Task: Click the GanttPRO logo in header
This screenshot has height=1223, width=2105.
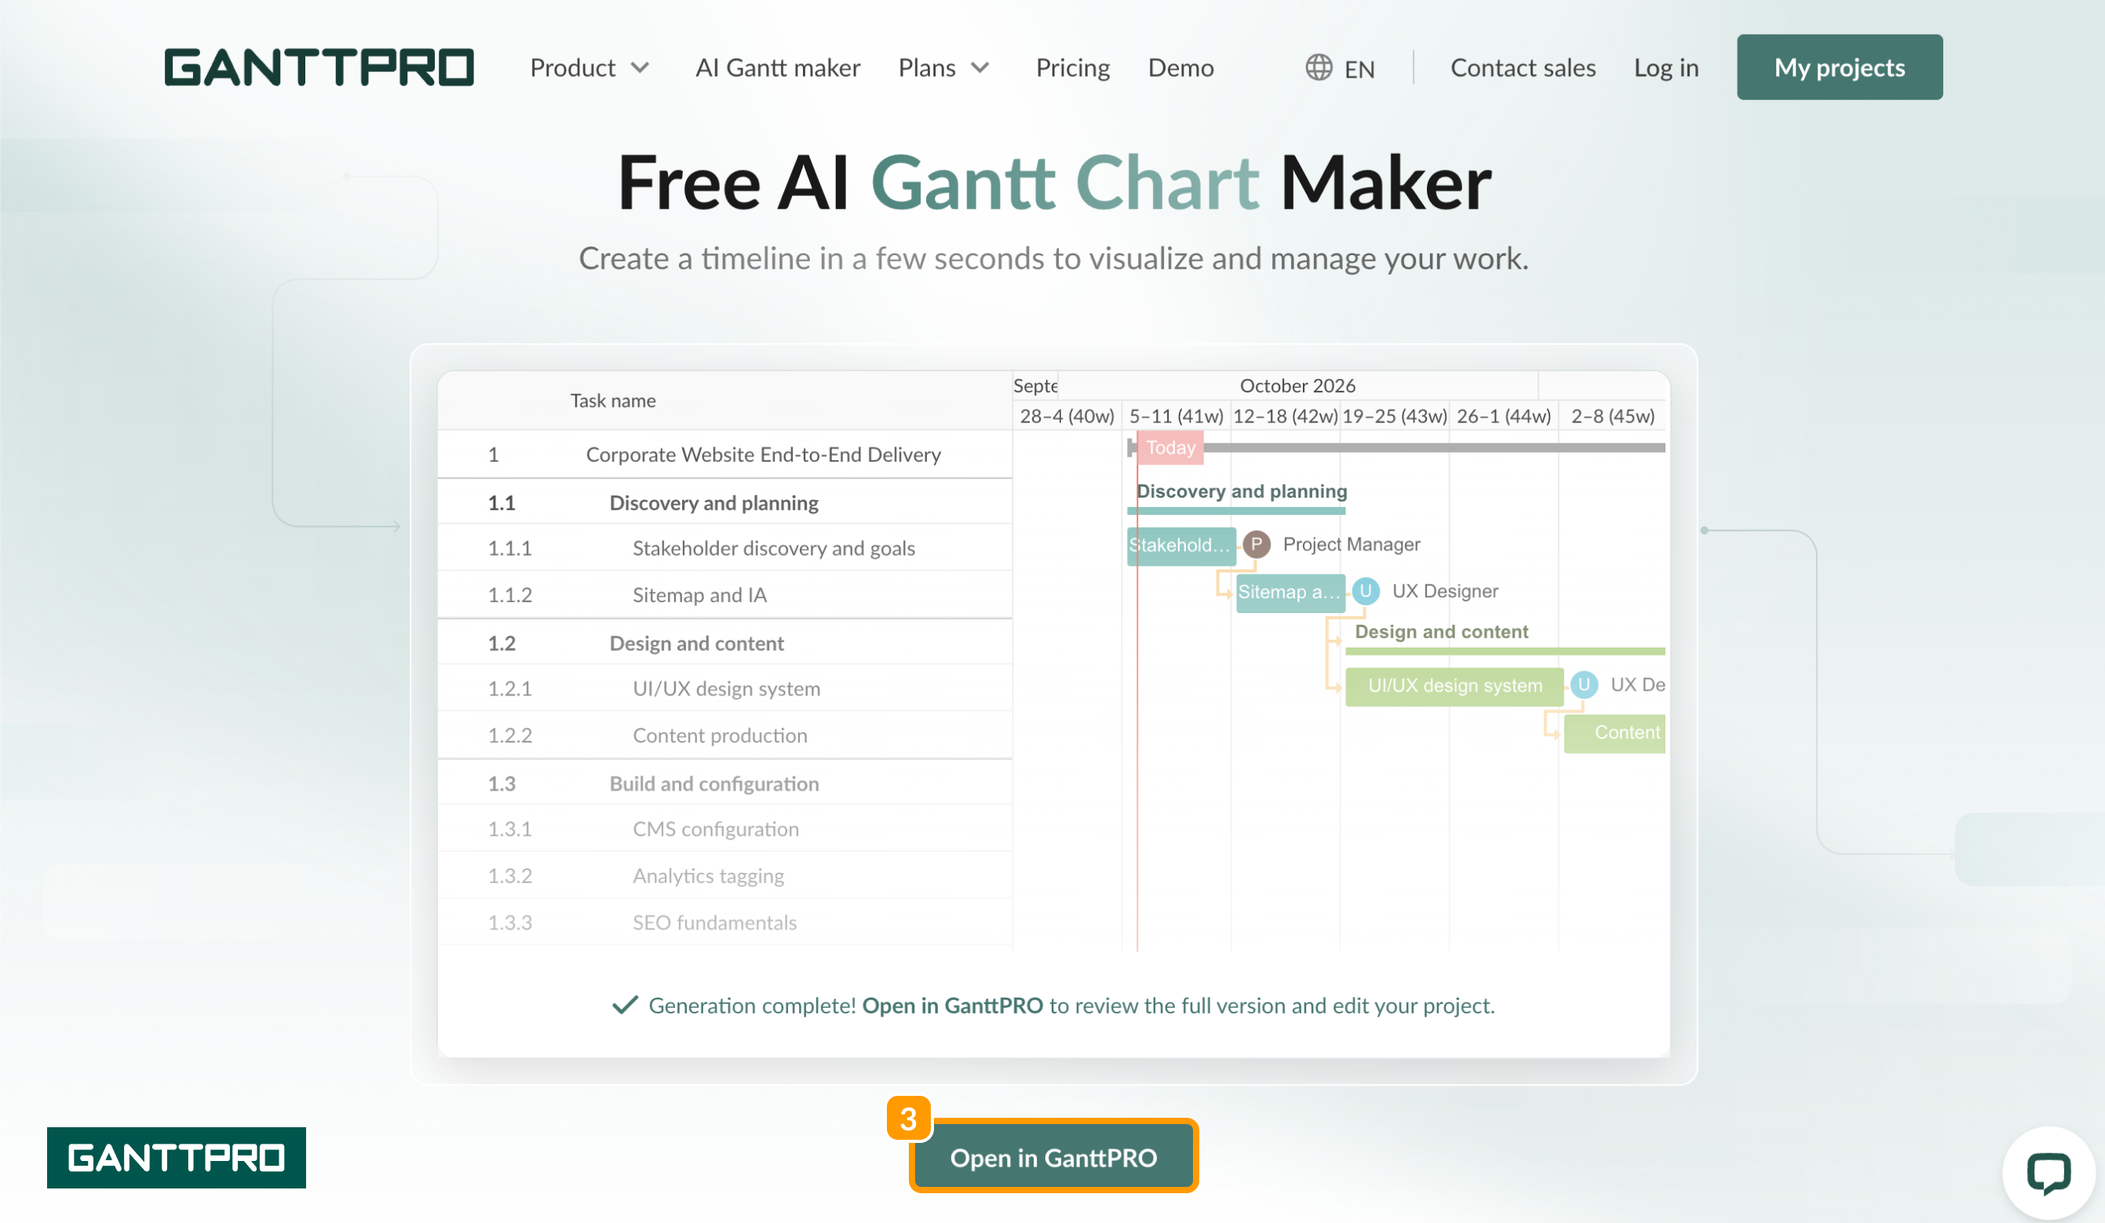Action: click(318, 67)
